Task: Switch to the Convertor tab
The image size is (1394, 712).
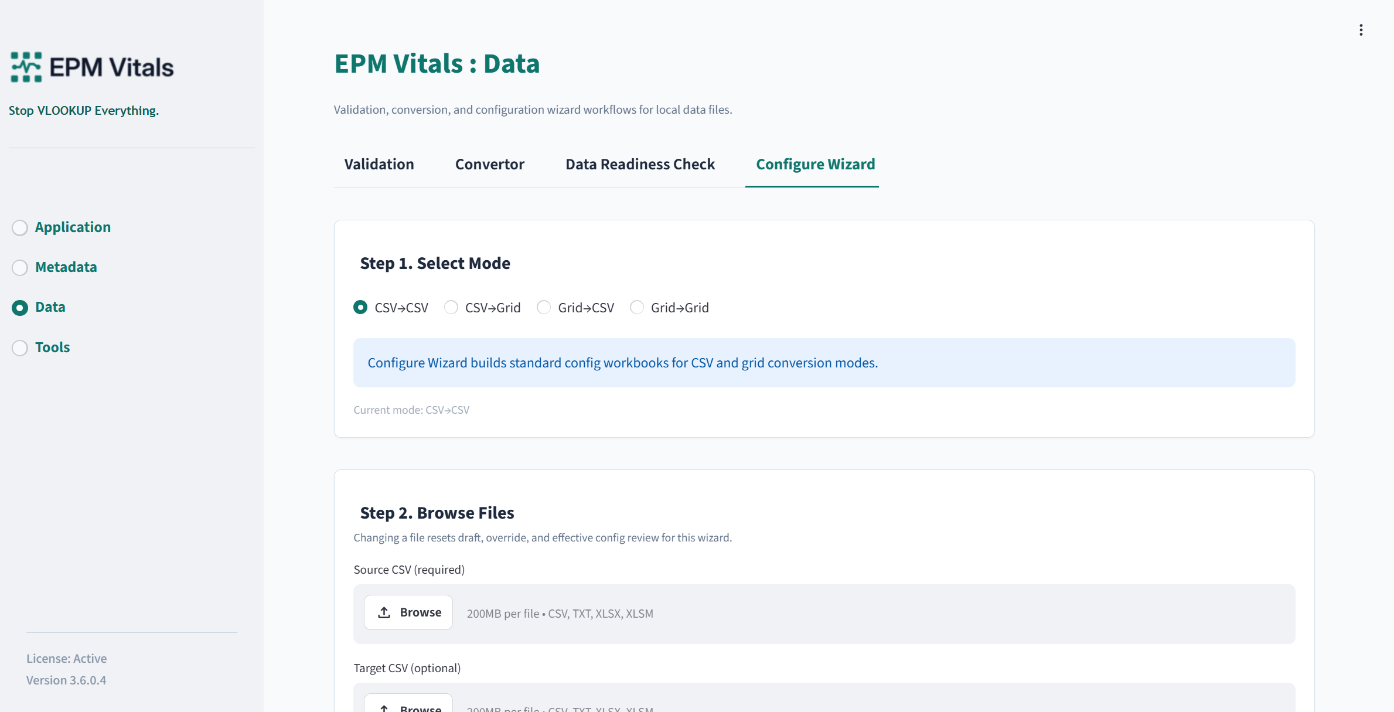Action: pyautogui.click(x=490, y=164)
